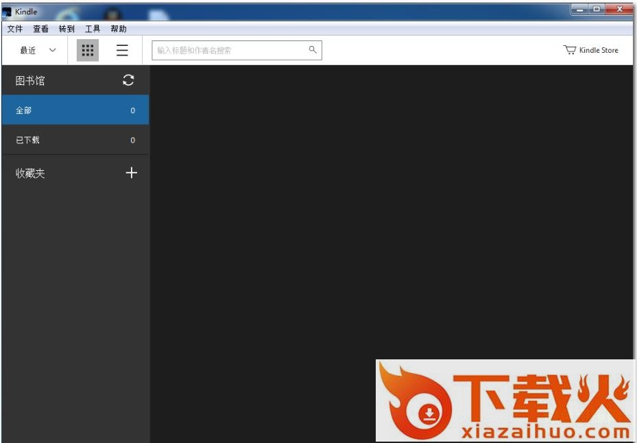Focus the title and author search field
The width and height of the screenshot is (637, 443).
[x=237, y=50]
